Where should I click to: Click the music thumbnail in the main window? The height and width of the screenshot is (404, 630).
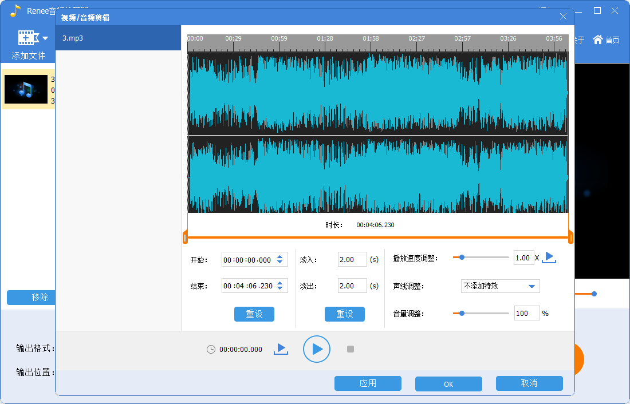tap(26, 89)
